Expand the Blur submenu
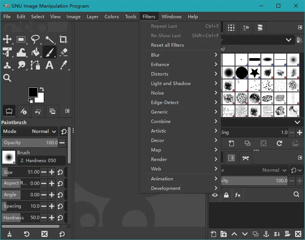 point(180,55)
